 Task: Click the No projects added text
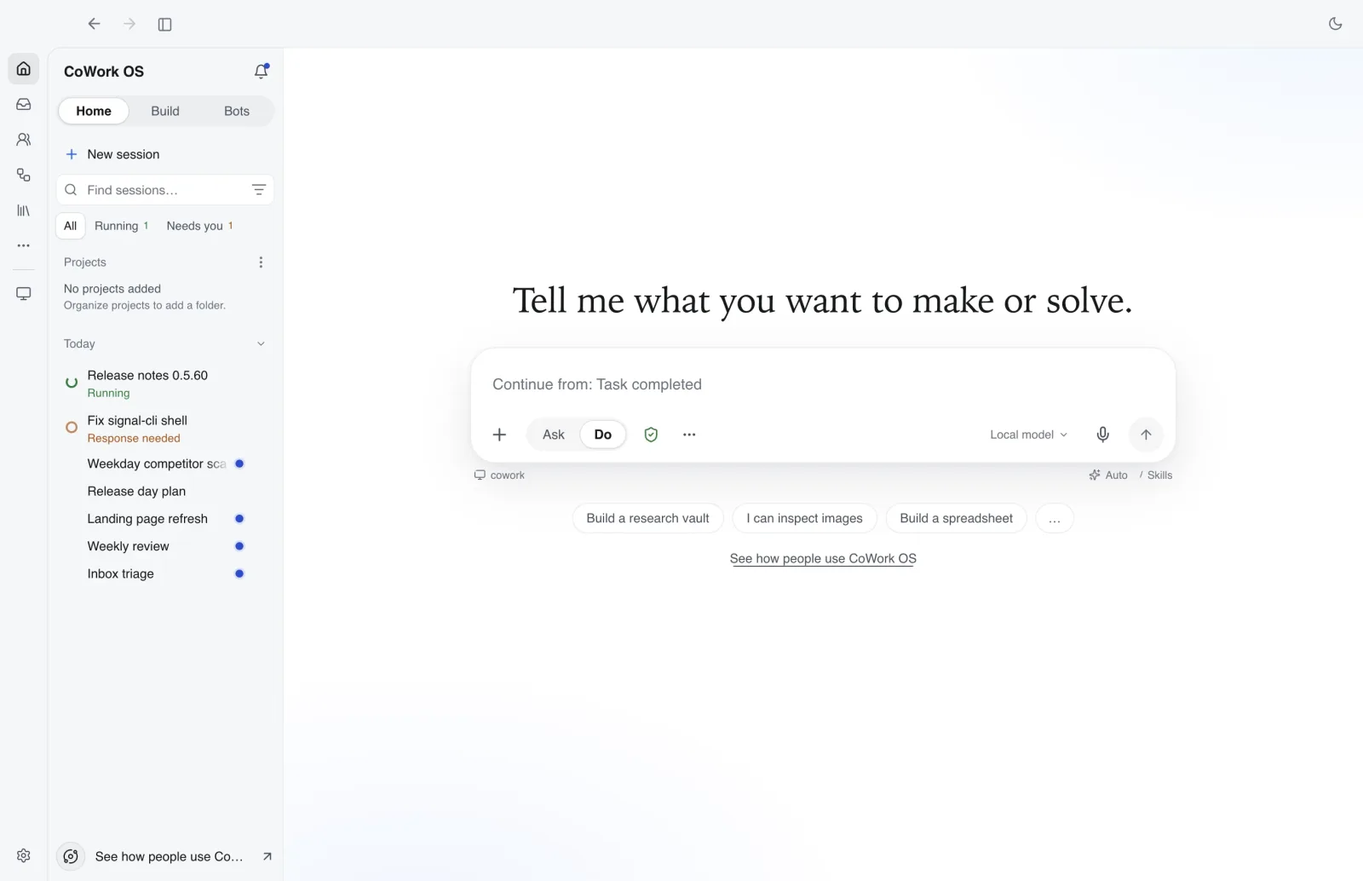[x=112, y=289]
